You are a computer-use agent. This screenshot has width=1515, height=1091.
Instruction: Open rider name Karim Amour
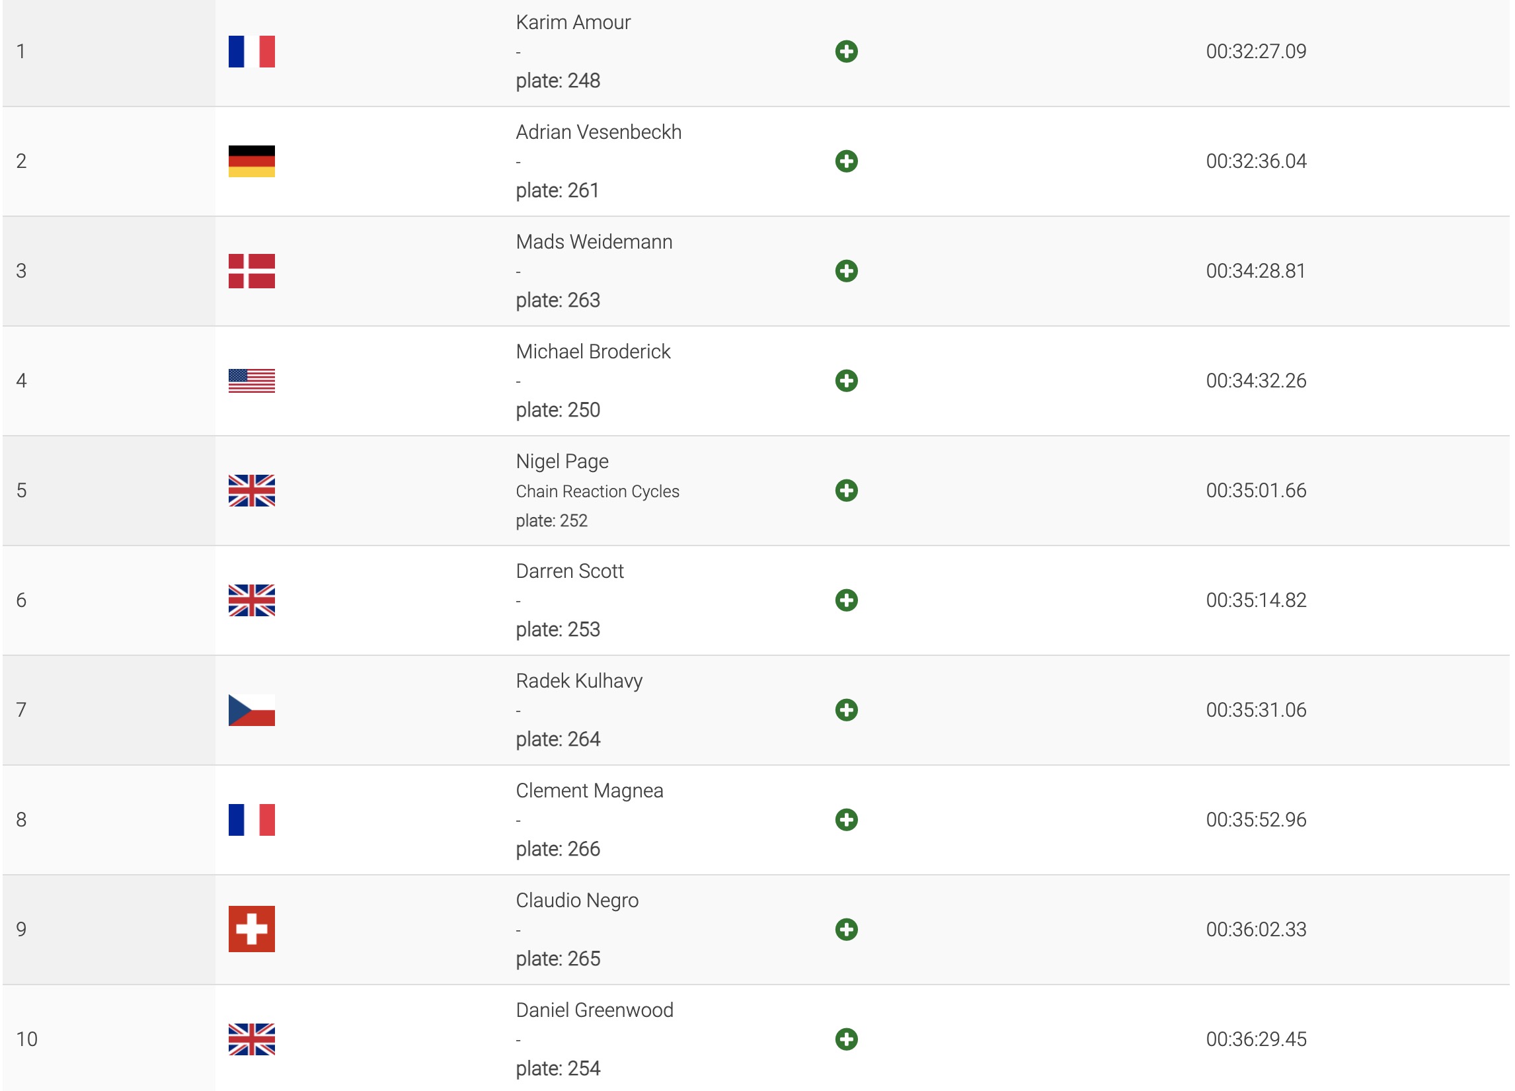click(x=573, y=22)
